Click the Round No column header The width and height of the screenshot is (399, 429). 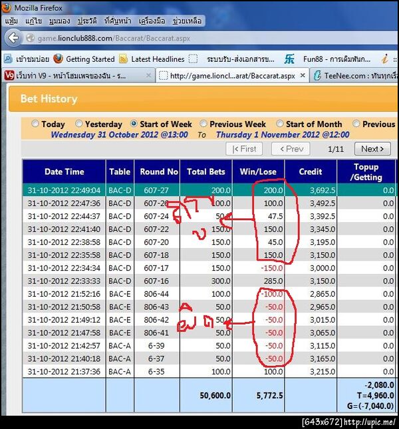157,172
